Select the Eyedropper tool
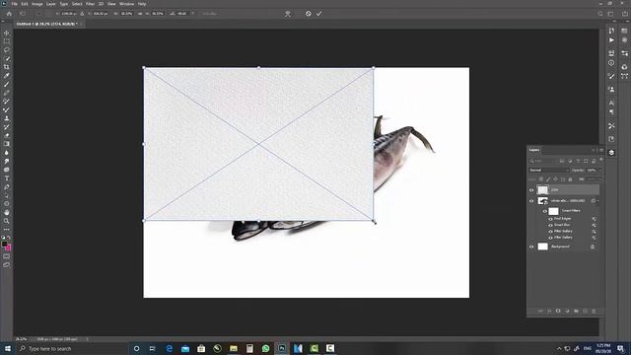Image resolution: width=631 pixels, height=355 pixels. [7, 76]
